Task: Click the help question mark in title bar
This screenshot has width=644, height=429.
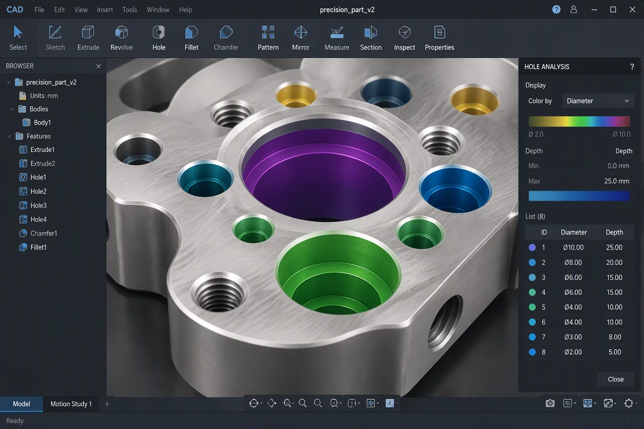Action: coord(556,9)
